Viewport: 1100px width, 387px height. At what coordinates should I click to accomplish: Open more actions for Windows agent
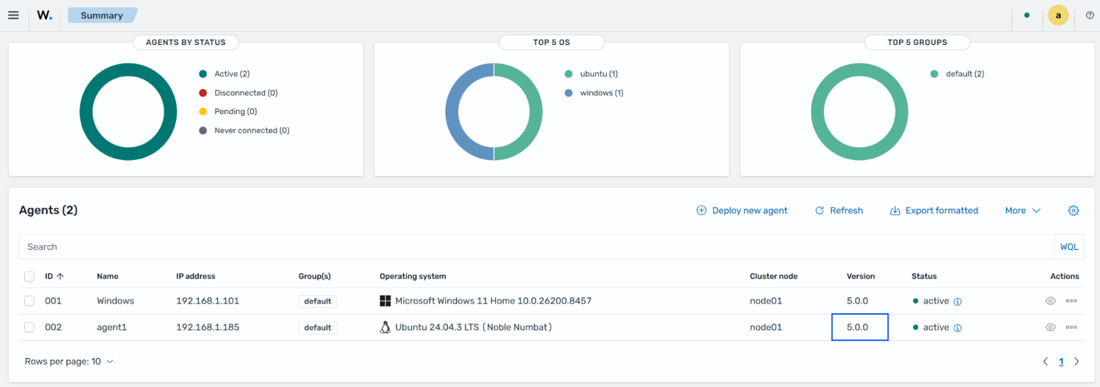(x=1071, y=301)
